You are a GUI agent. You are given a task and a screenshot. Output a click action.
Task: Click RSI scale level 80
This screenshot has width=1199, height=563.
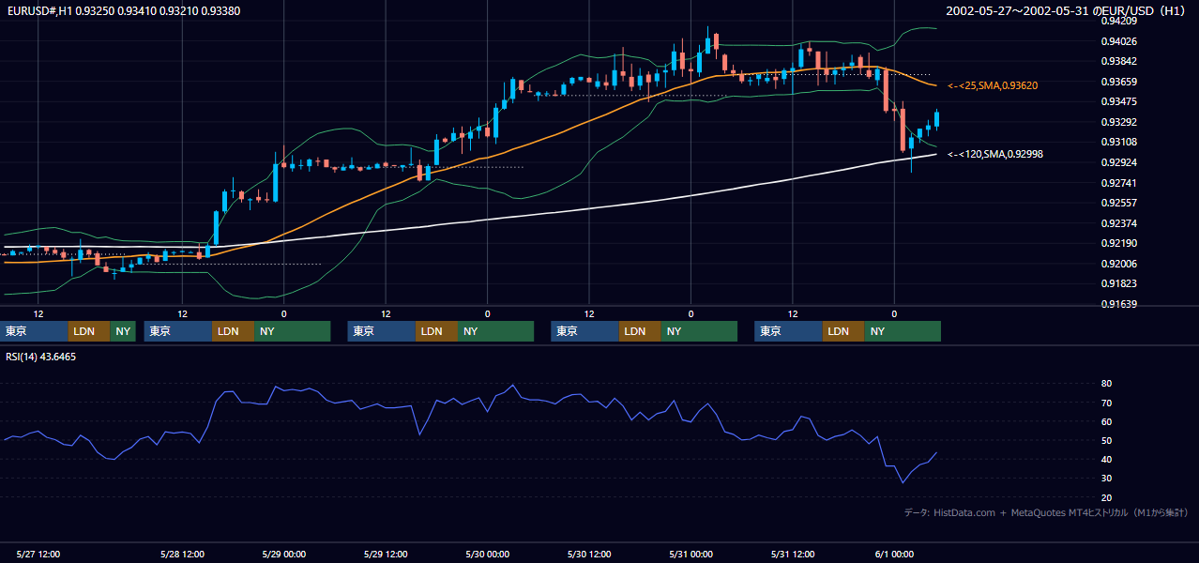coord(1106,384)
